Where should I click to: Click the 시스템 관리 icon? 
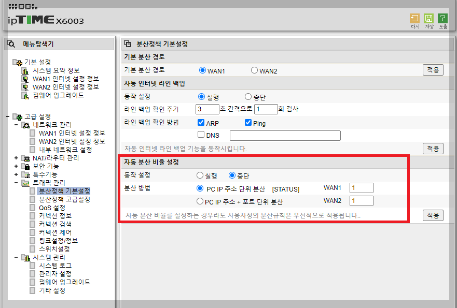[x=25, y=258]
